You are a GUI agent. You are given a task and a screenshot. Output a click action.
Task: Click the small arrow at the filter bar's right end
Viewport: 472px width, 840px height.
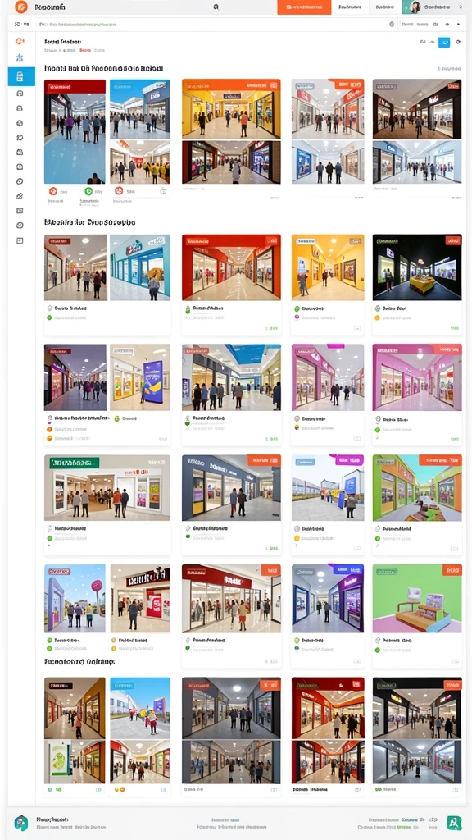tap(458, 24)
